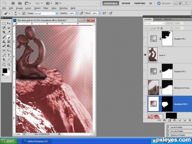Click the brush Opacity value field
192x144 pixels.
pos(72,13)
